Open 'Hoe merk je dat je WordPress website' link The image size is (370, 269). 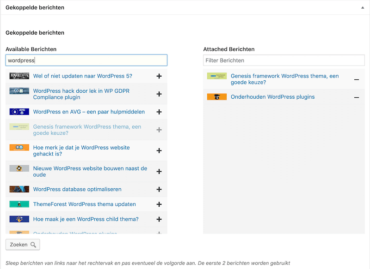coord(81,150)
